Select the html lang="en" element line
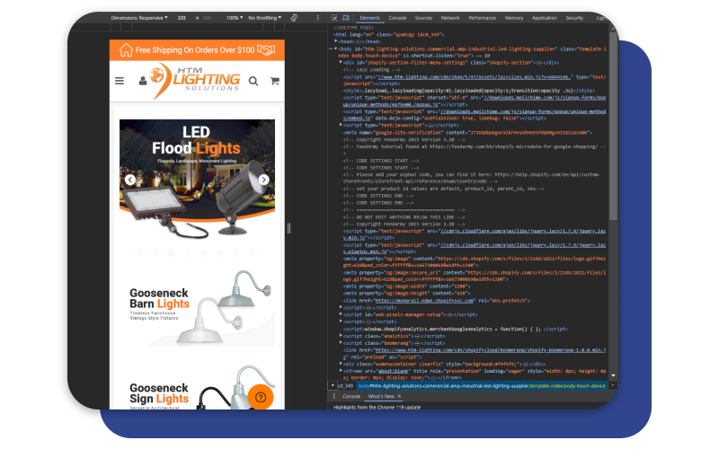Image resolution: width=719 pixels, height=449 pixels. click(x=389, y=34)
